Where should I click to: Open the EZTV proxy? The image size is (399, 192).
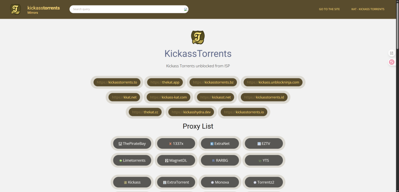coord(264,144)
